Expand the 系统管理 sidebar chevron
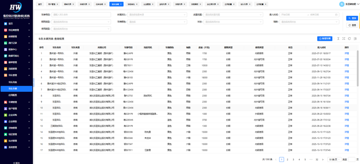This screenshot has width=360, height=164. point(29,147)
